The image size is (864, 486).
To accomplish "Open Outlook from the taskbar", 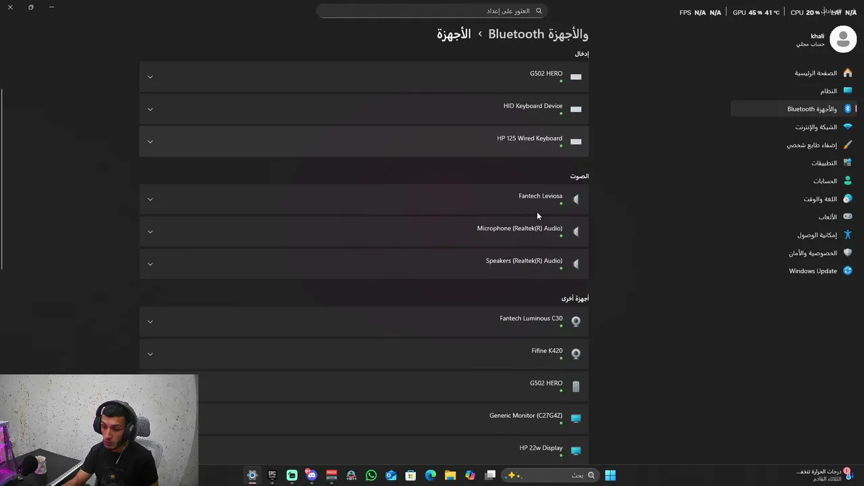I will point(391,475).
